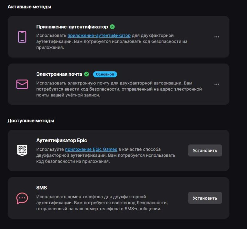Click the SMS method title text
Viewport: 247px width, 229px height.
[42, 187]
